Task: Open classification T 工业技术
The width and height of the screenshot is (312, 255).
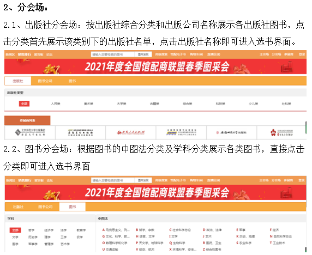Action: [x=278, y=243]
